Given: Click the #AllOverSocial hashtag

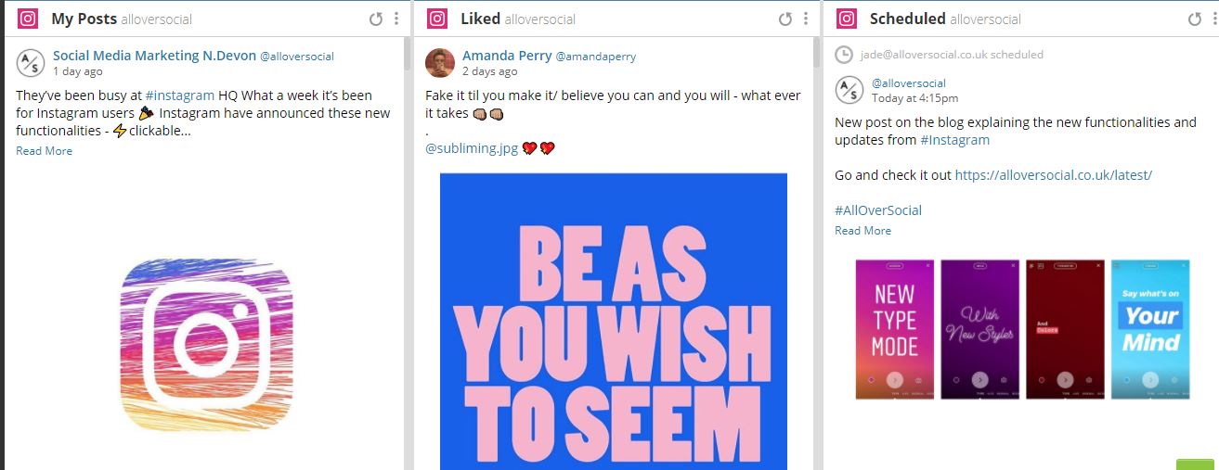Looking at the screenshot, I should coord(878,210).
